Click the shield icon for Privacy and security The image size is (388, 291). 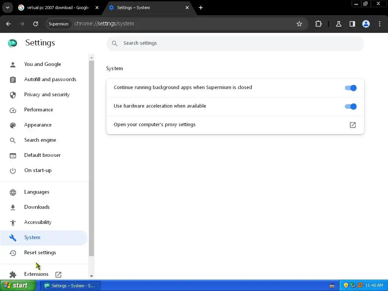[x=13, y=95]
